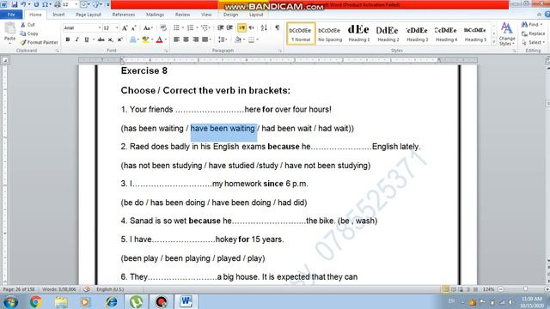Switch to the Review tab

pos(182,15)
